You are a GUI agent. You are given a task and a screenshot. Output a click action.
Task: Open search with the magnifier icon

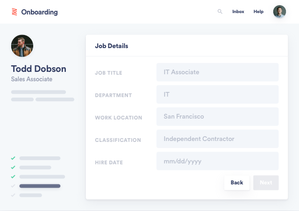[x=220, y=11]
